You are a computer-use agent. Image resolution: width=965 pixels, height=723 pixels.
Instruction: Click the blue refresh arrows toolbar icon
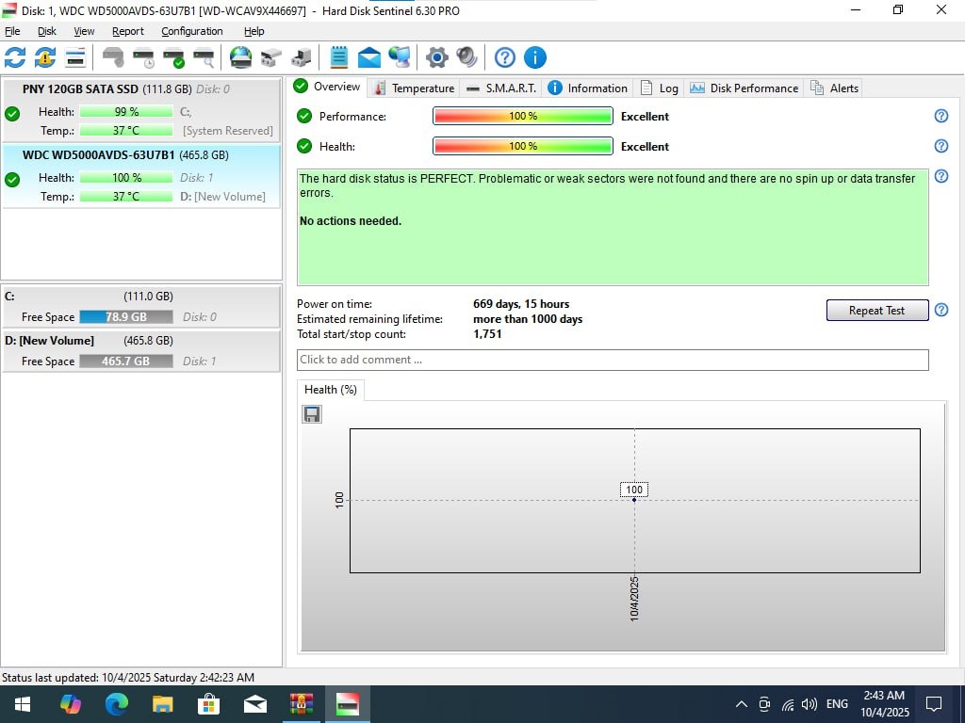(15, 57)
